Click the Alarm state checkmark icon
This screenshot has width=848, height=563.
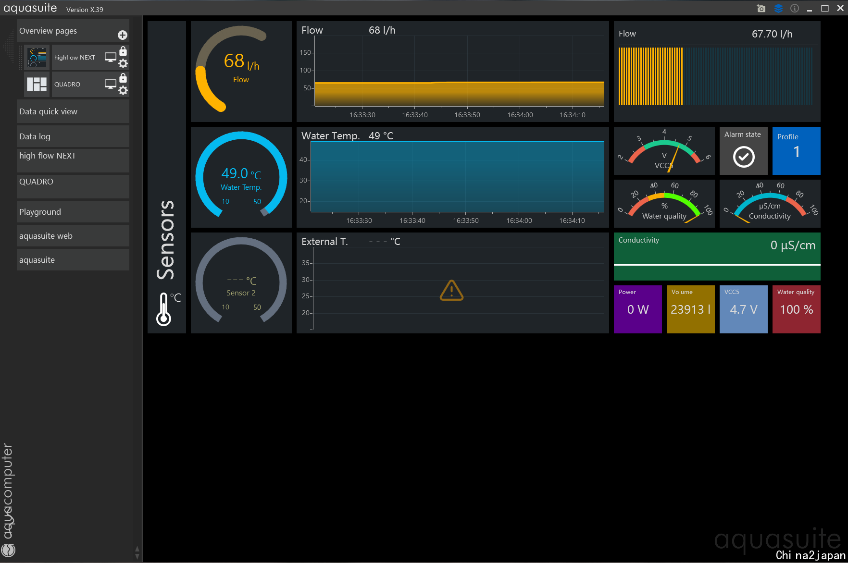point(744,157)
